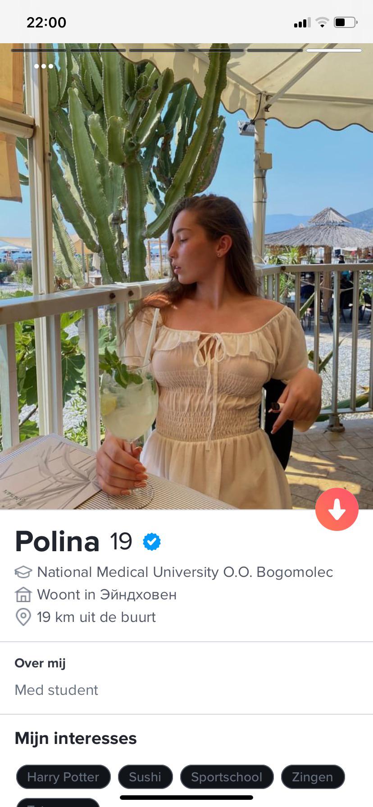The width and height of the screenshot is (373, 807).
Task: Select the Sushi interest tag
Action: (x=145, y=777)
